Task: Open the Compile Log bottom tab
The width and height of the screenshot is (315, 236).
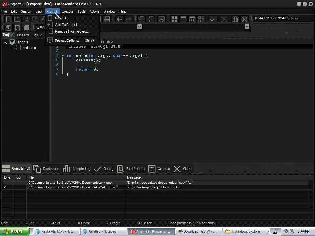Action: tap(77, 169)
